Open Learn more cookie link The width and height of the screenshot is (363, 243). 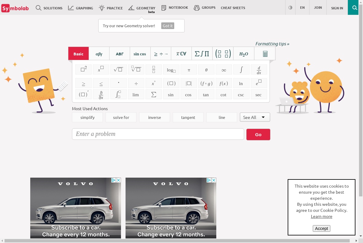point(322,216)
